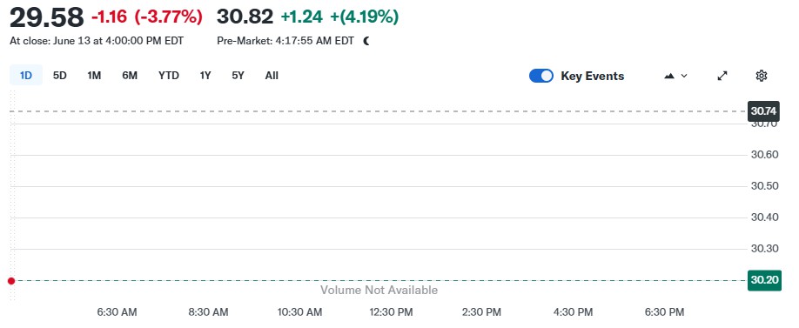Switch to the 5D range

(59, 76)
